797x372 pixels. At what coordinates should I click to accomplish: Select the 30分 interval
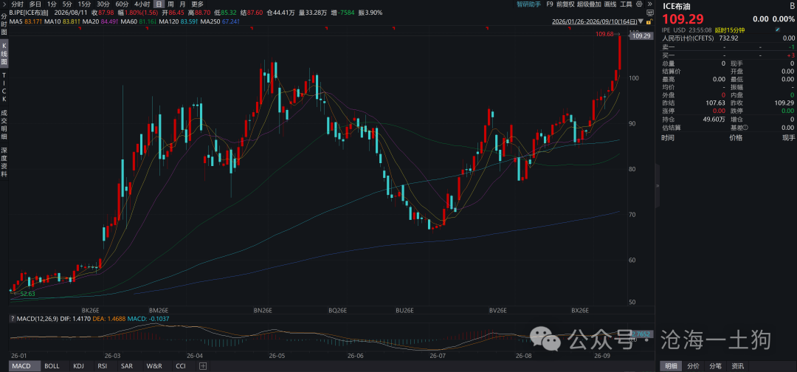pyautogui.click(x=103, y=4)
